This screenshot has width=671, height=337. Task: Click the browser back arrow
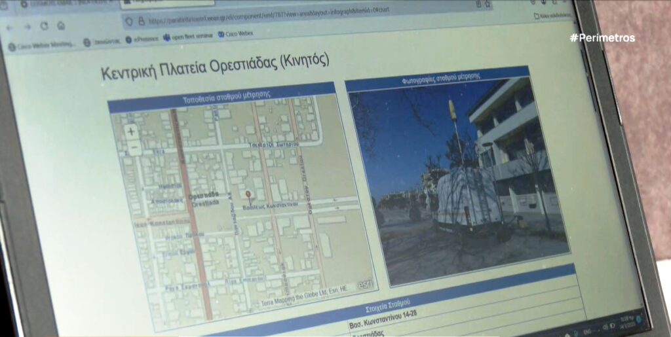(x=10, y=27)
